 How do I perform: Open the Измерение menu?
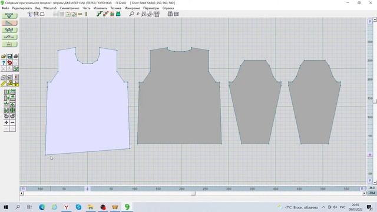[x=132, y=8]
